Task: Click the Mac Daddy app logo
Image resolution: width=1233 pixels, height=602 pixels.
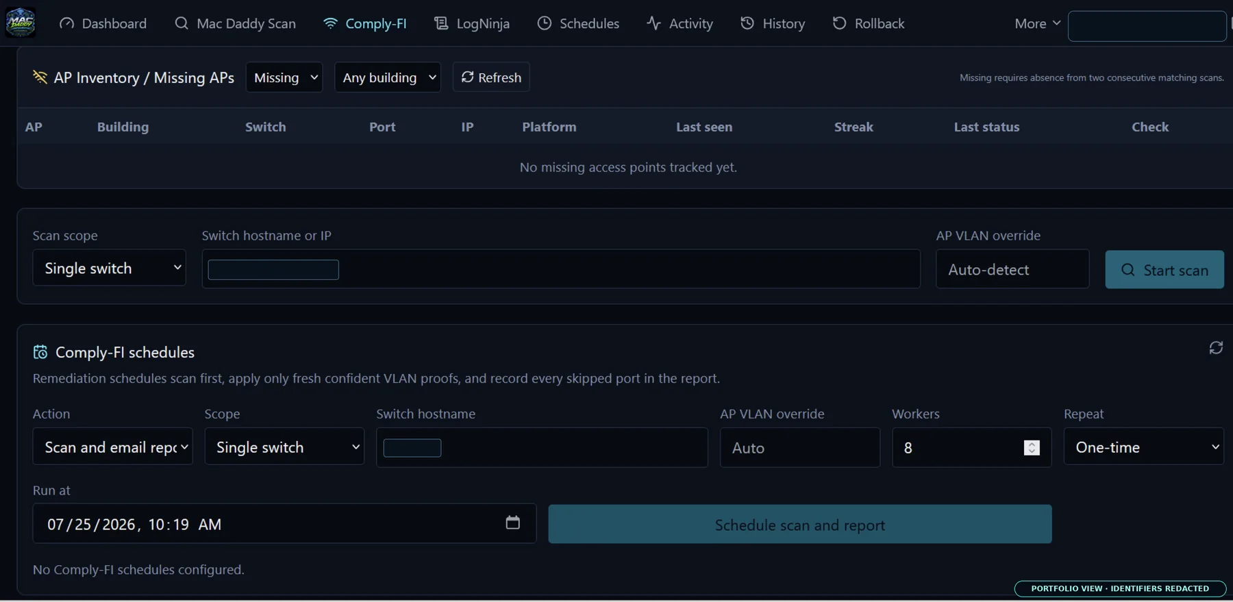Action: click(x=21, y=23)
